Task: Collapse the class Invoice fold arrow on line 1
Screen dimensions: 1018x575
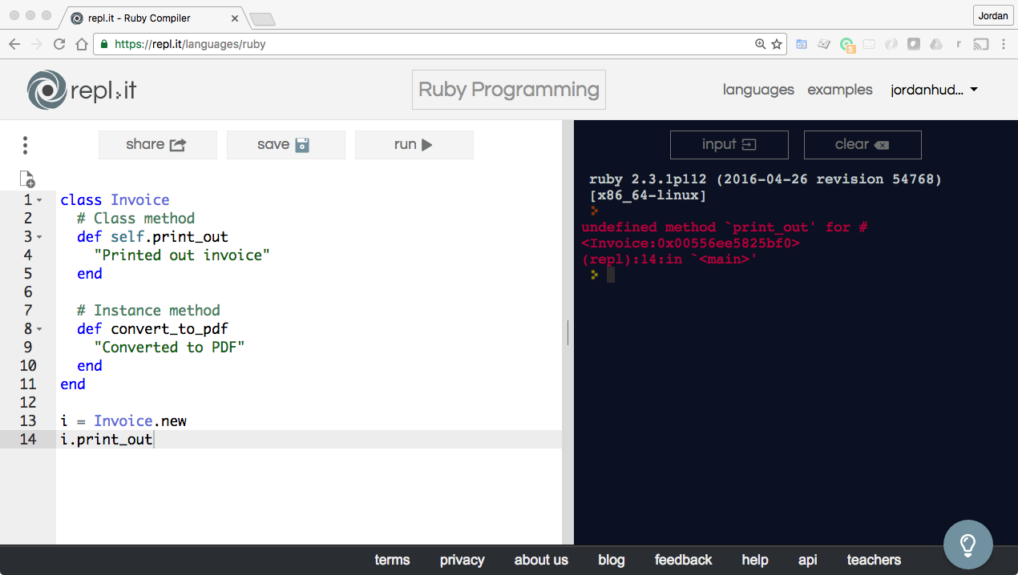Action: [x=39, y=200]
